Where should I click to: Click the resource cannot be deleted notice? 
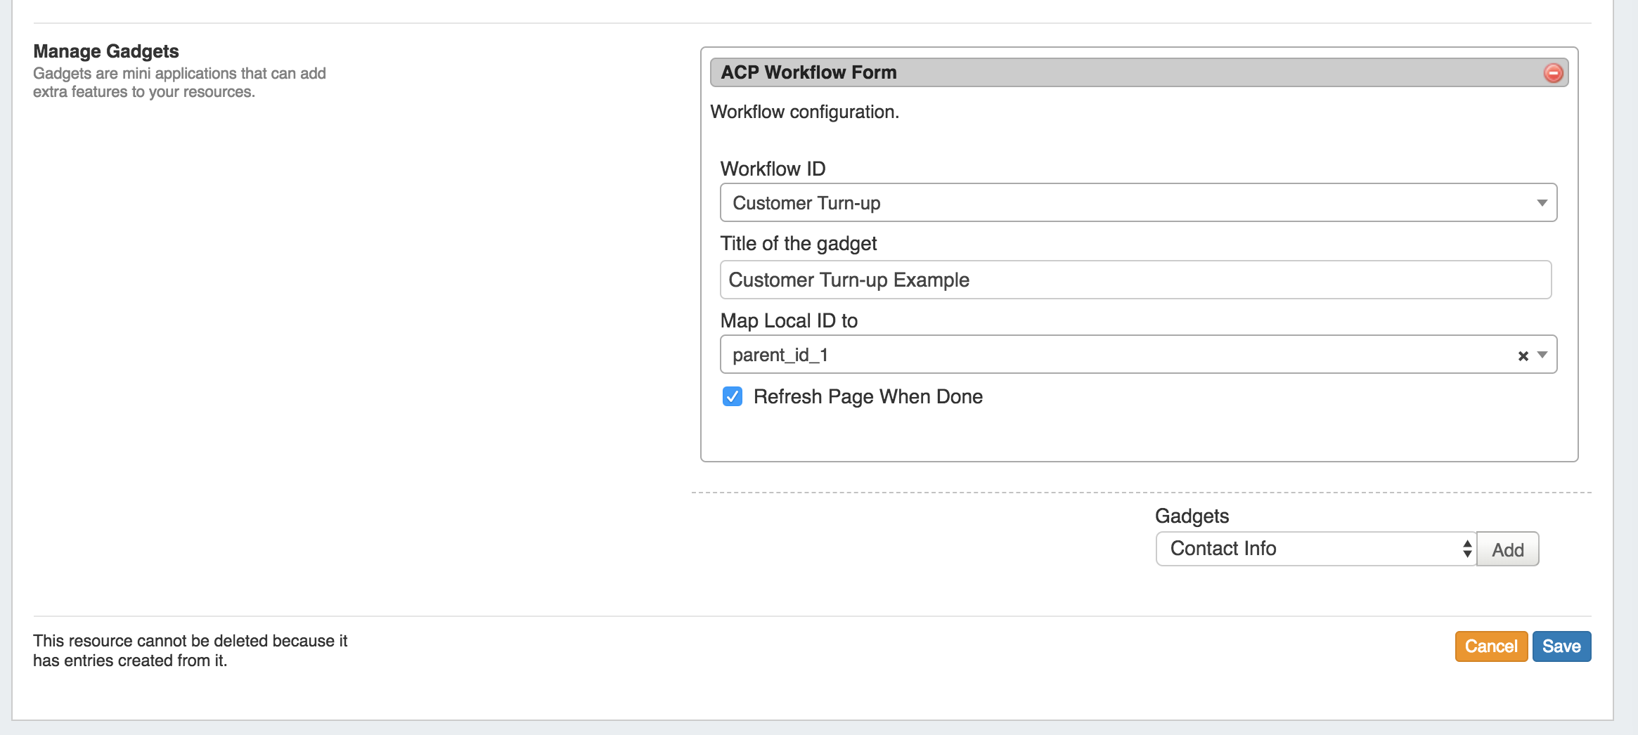point(190,651)
